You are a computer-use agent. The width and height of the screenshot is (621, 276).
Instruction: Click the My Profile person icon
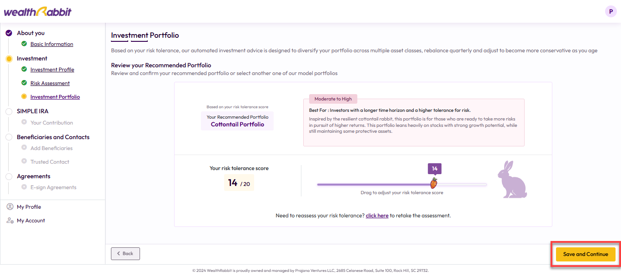pyautogui.click(x=10, y=207)
